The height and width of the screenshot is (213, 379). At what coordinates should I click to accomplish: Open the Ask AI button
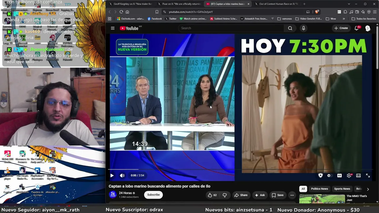point(259,195)
